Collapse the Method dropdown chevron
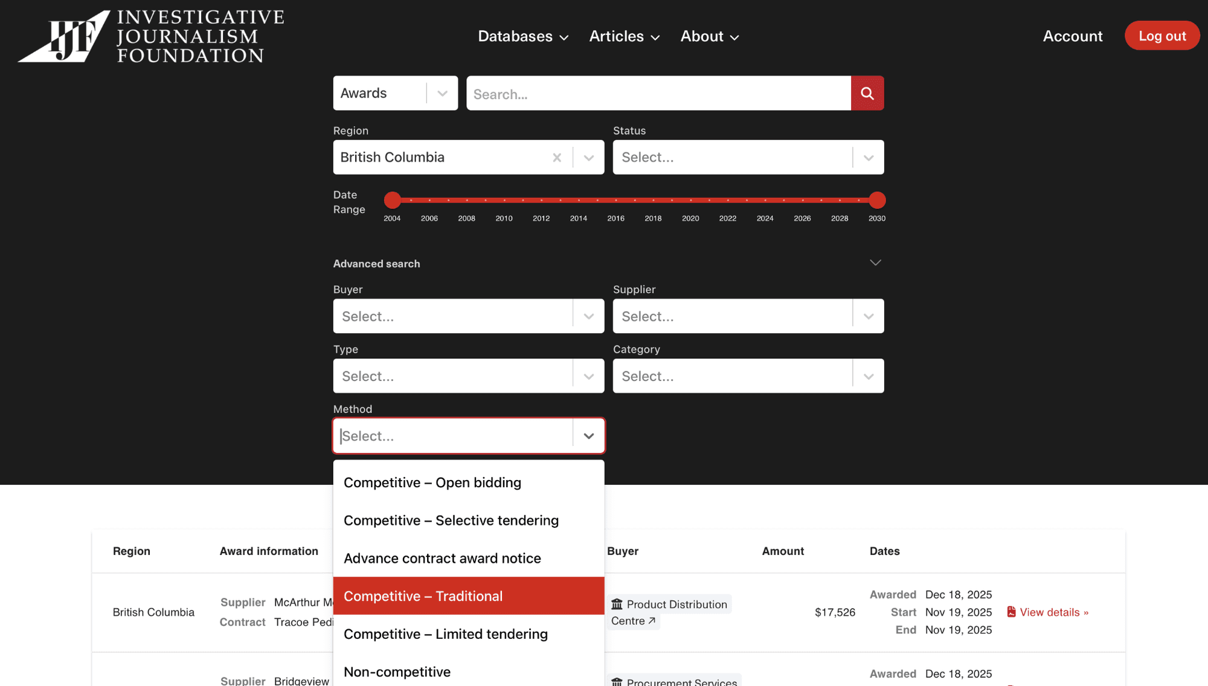 tap(589, 436)
